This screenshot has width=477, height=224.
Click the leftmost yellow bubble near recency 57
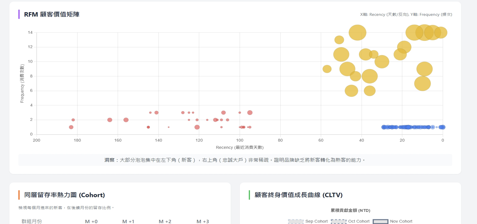click(x=327, y=69)
